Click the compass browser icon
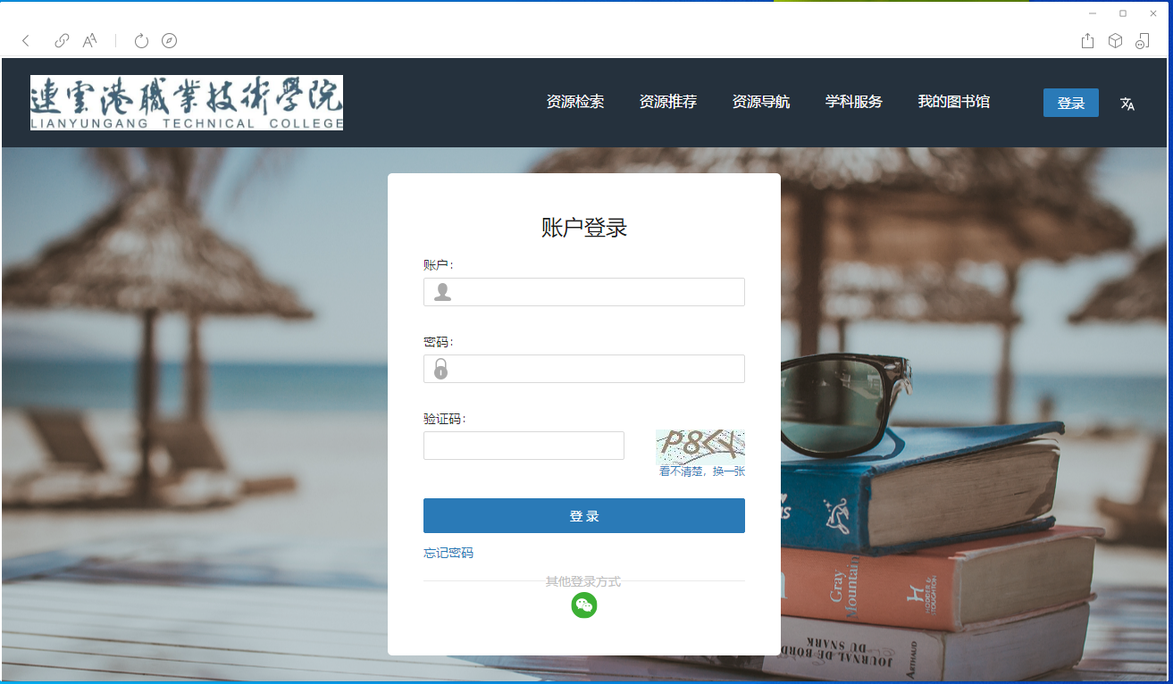This screenshot has height=684, width=1173. pyautogui.click(x=169, y=40)
